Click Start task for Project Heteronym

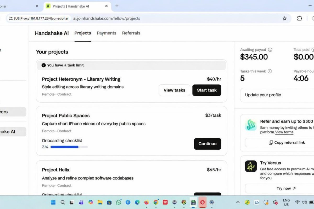(x=207, y=90)
